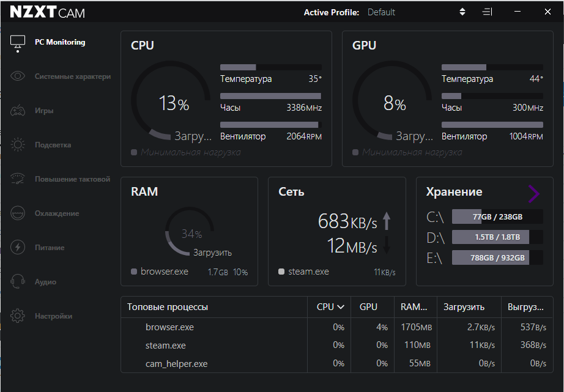Sort by Выгруз... upload column
Screen dimensions: 564x392
point(525,307)
